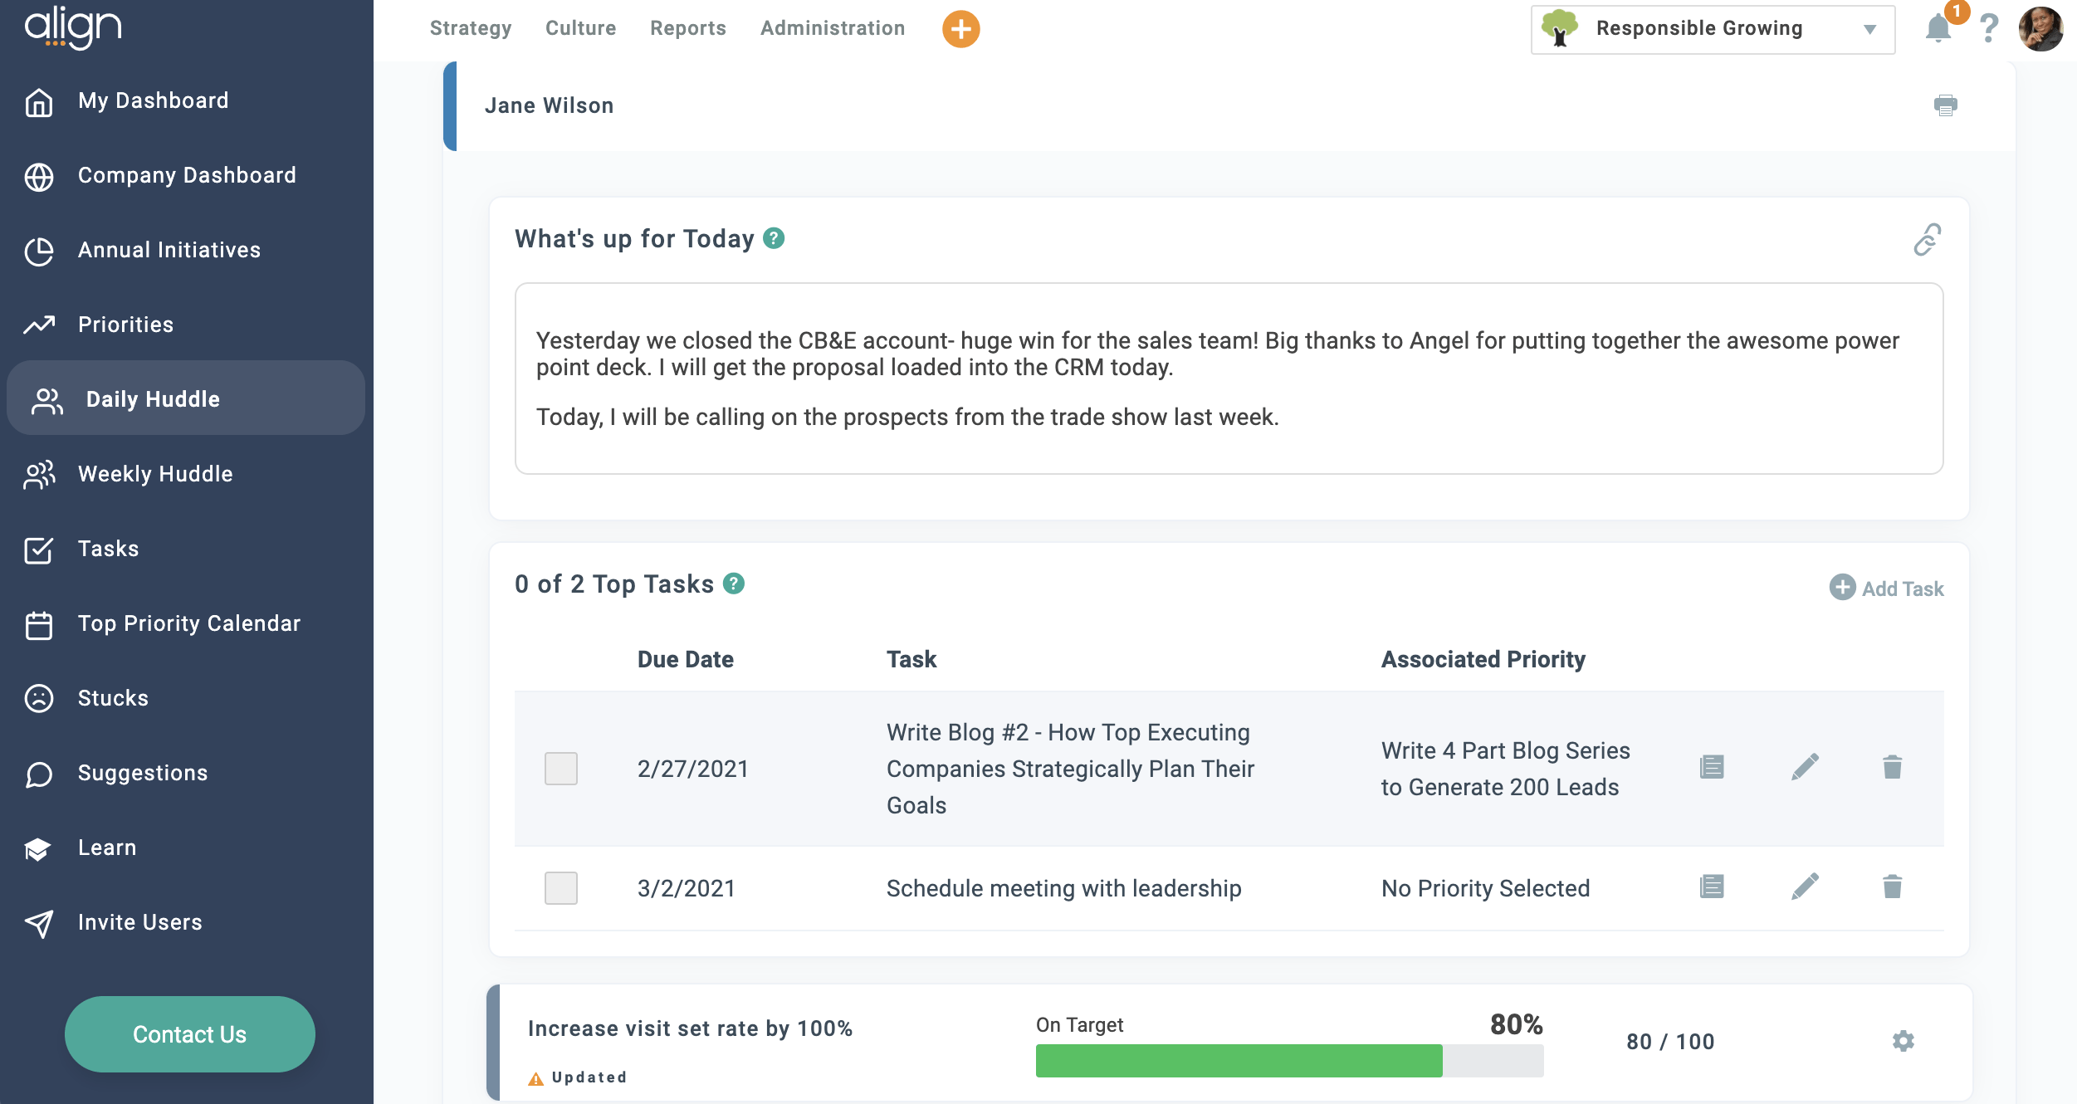This screenshot has width=2077, height=1104.
Task: Check the 2/27/2021 task checkbox
Action: pyautogui.click(x=561, y=768)
